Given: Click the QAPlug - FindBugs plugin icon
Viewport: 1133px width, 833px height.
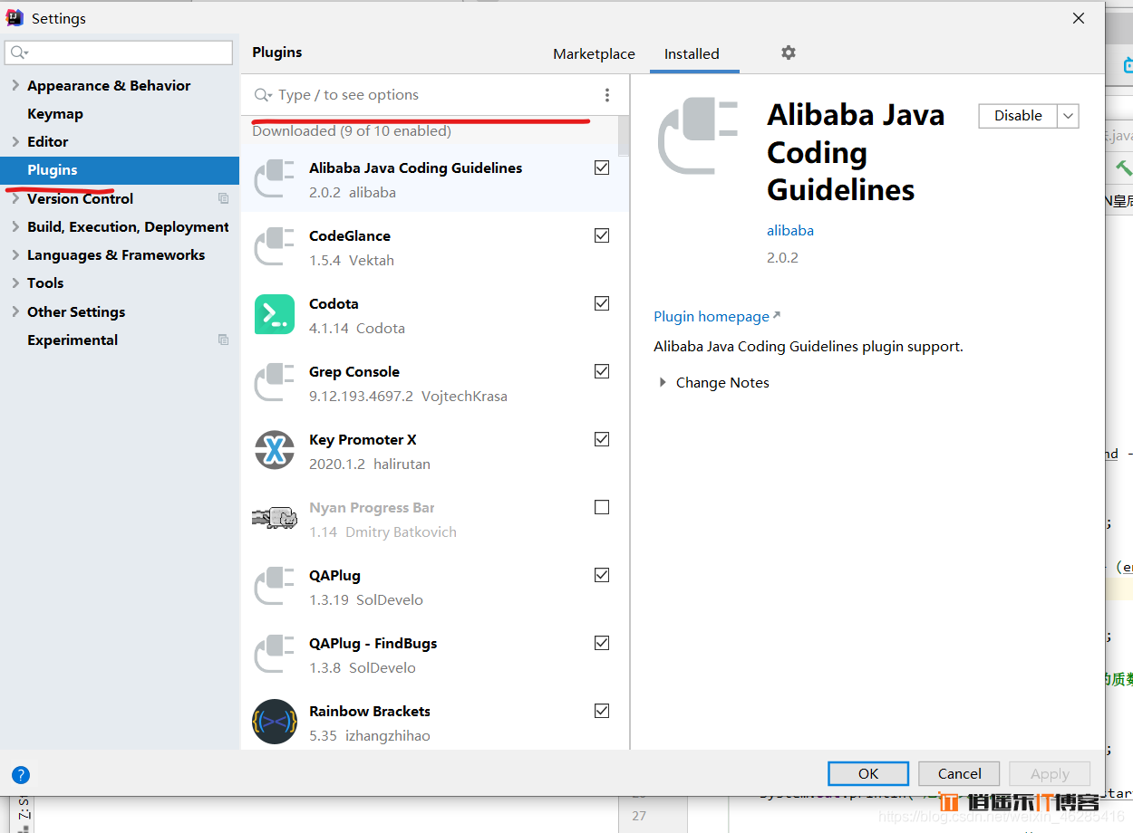Looking at the screenshot, I should point(275,654).
